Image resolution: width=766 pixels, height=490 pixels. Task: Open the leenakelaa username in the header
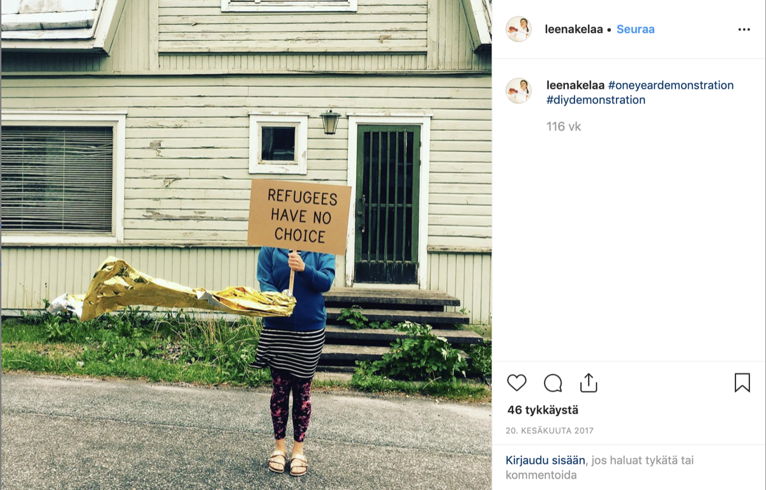click(574, 29)
